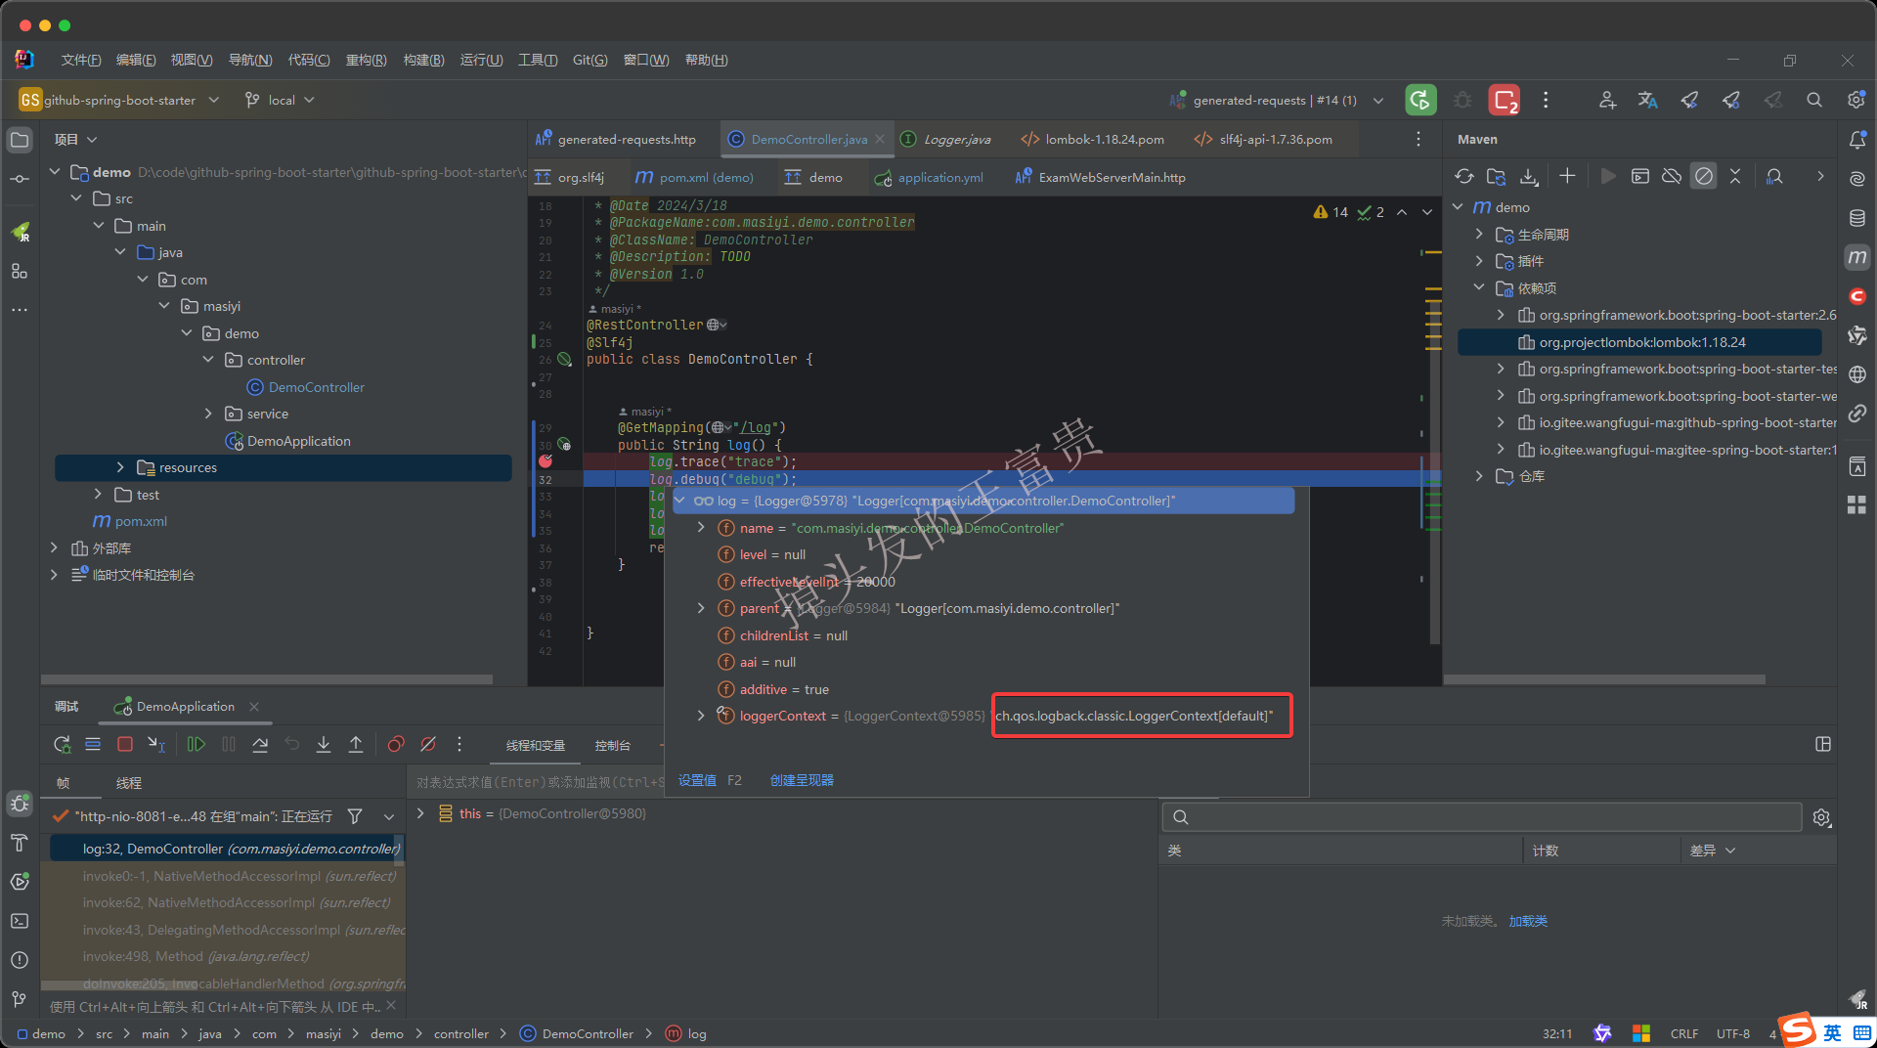Click 加载类 link in memory panel
Screen dimensions: 1877x1048
[x=1528, y=921]
